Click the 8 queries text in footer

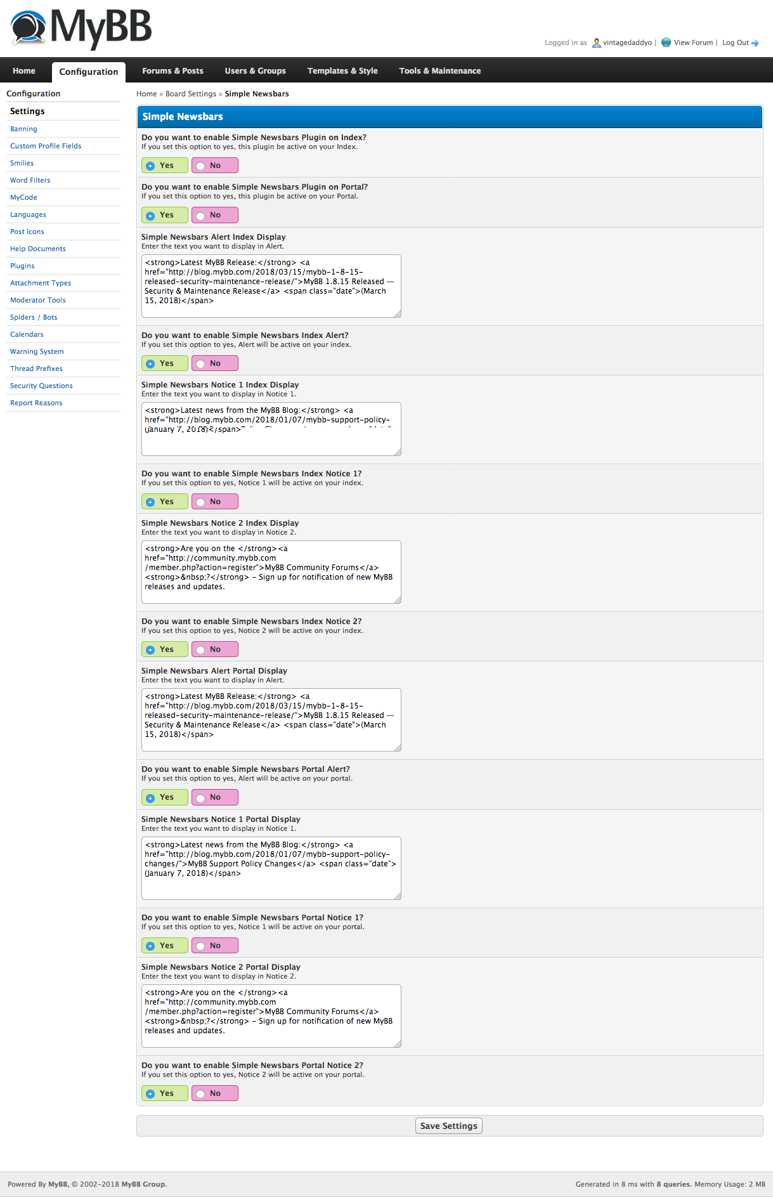pos(673,1184)
